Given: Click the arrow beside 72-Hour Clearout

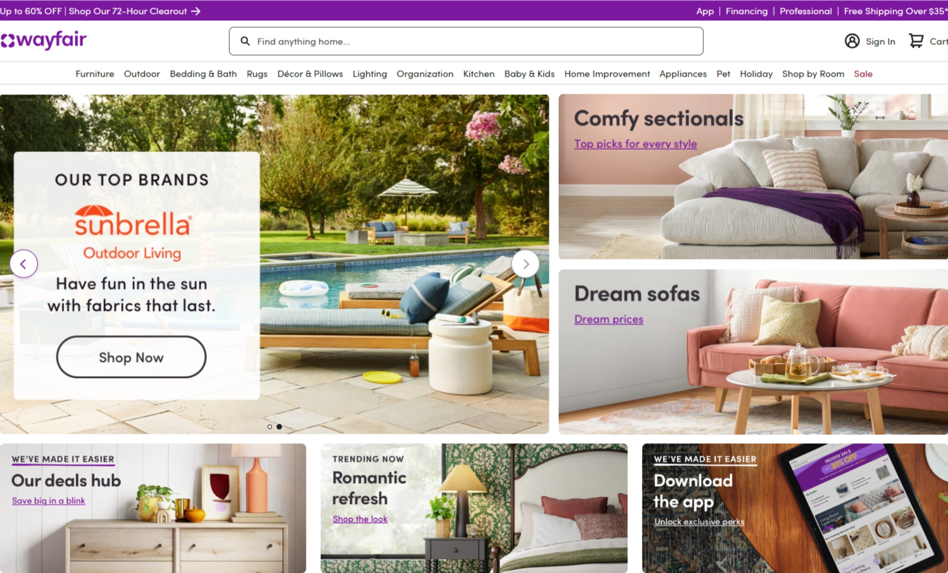Looking at the screenshot, I should tap(196, 11).
